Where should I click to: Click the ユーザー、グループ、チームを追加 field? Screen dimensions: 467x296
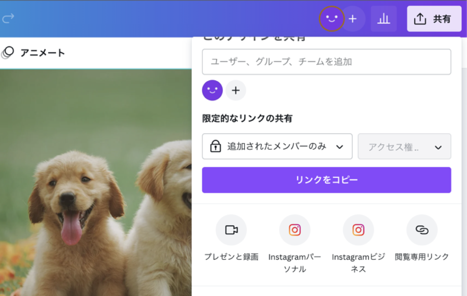pyautogui.click(x=327, y=62)
